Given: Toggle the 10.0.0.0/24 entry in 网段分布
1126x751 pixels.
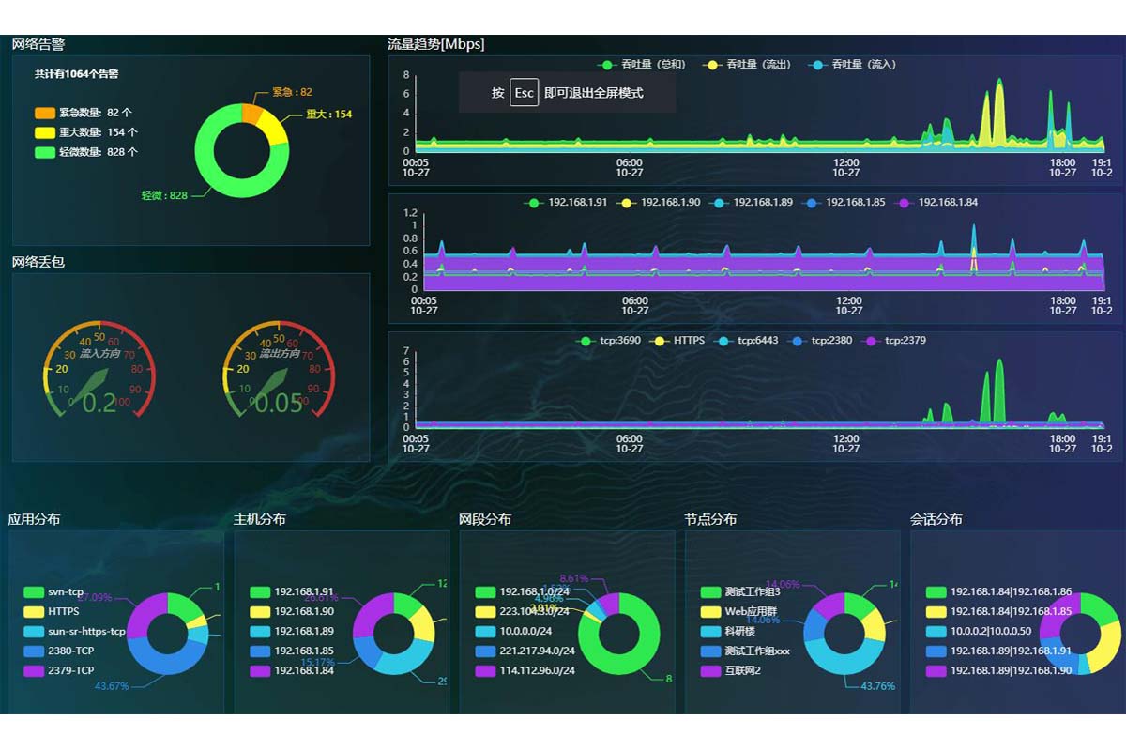Looking at the screenshot, I should pyautogui.click(x=521, y=632).
